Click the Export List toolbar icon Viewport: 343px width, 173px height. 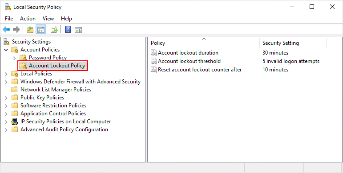pyautogui.click(x=54, y=29)
